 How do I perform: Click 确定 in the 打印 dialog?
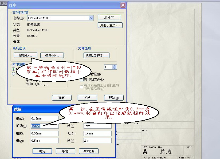[x=62, y=98]
